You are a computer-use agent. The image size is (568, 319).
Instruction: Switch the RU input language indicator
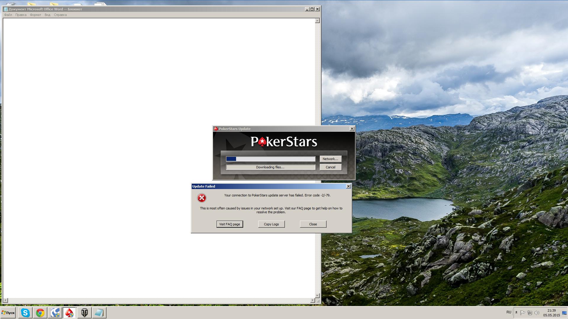(x=509, y=312)
